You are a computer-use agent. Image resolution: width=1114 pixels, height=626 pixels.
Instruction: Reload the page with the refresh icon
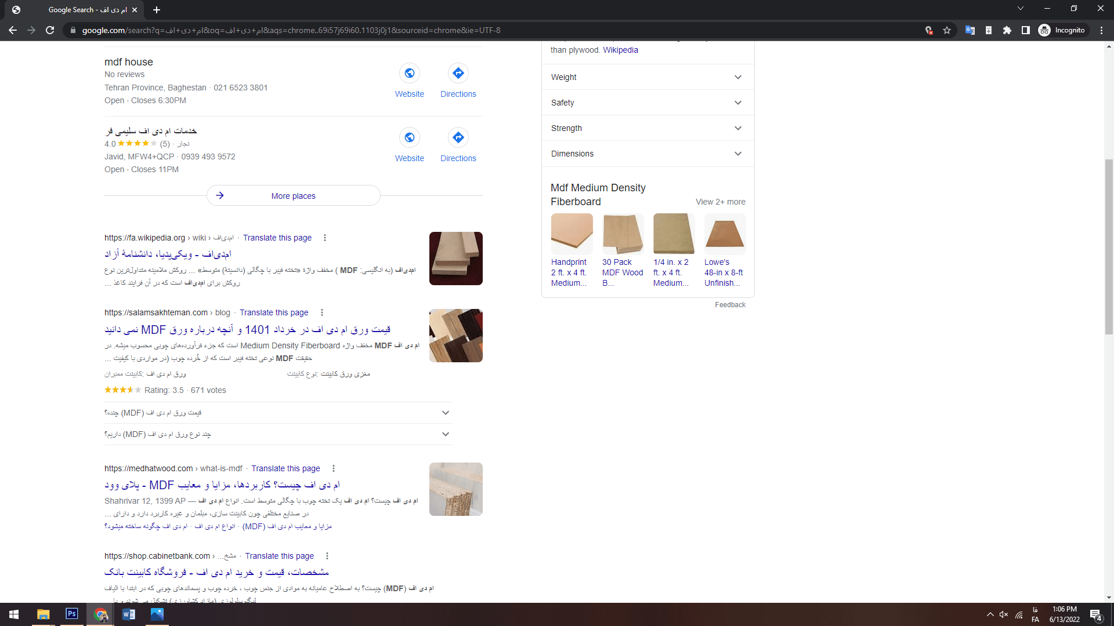(x=50, y=30)
